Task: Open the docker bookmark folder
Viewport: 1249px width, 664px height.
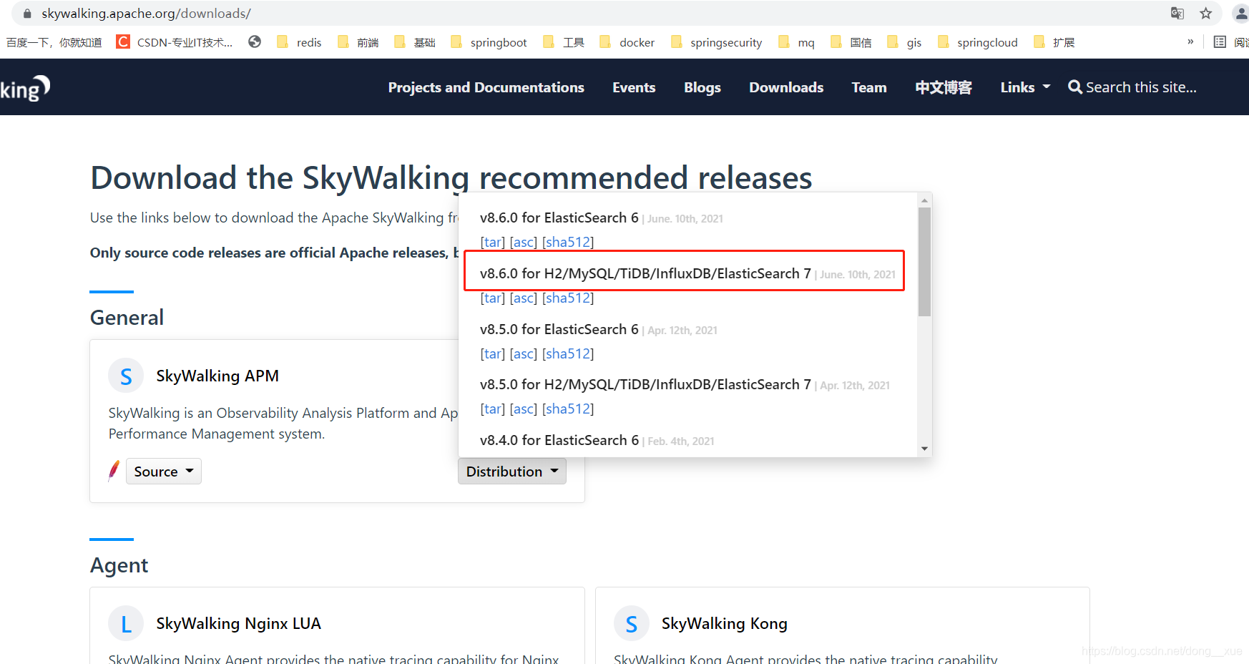Action: (x=627, y=42)
